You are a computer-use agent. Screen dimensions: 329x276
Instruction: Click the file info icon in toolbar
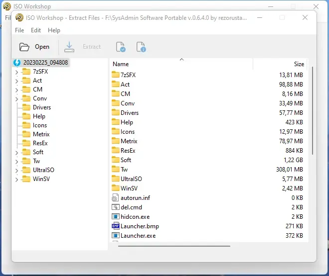(x=141, y=47)
